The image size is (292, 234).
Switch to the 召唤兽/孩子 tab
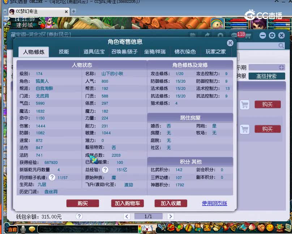(x=124, y=52)
